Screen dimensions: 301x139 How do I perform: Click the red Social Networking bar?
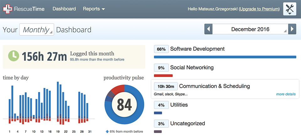[x=163, y=75]
